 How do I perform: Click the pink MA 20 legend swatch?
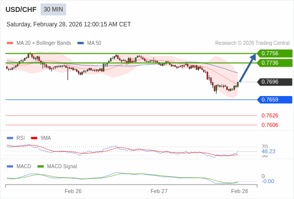coord(10,43)
